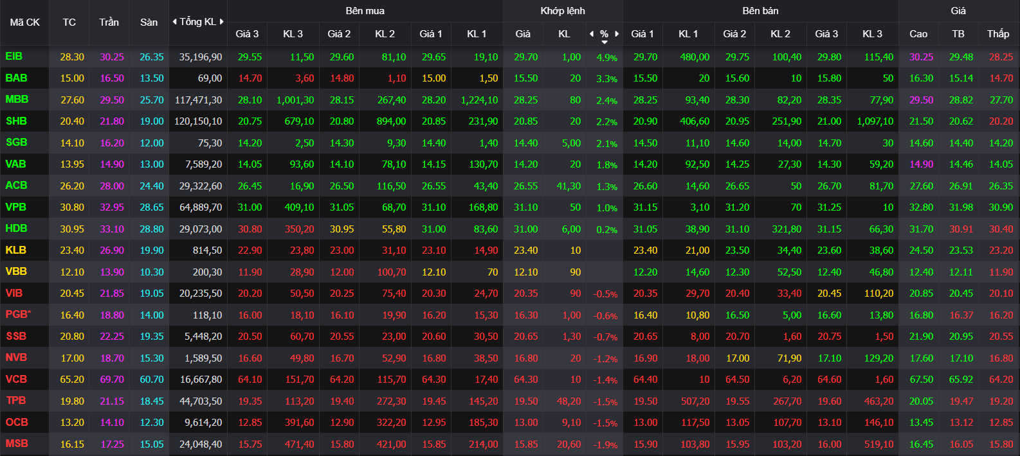Click the left arrow beside Tổng KL
The height and width of the screenshot is (456, 1020).
[x=174, y=22]
